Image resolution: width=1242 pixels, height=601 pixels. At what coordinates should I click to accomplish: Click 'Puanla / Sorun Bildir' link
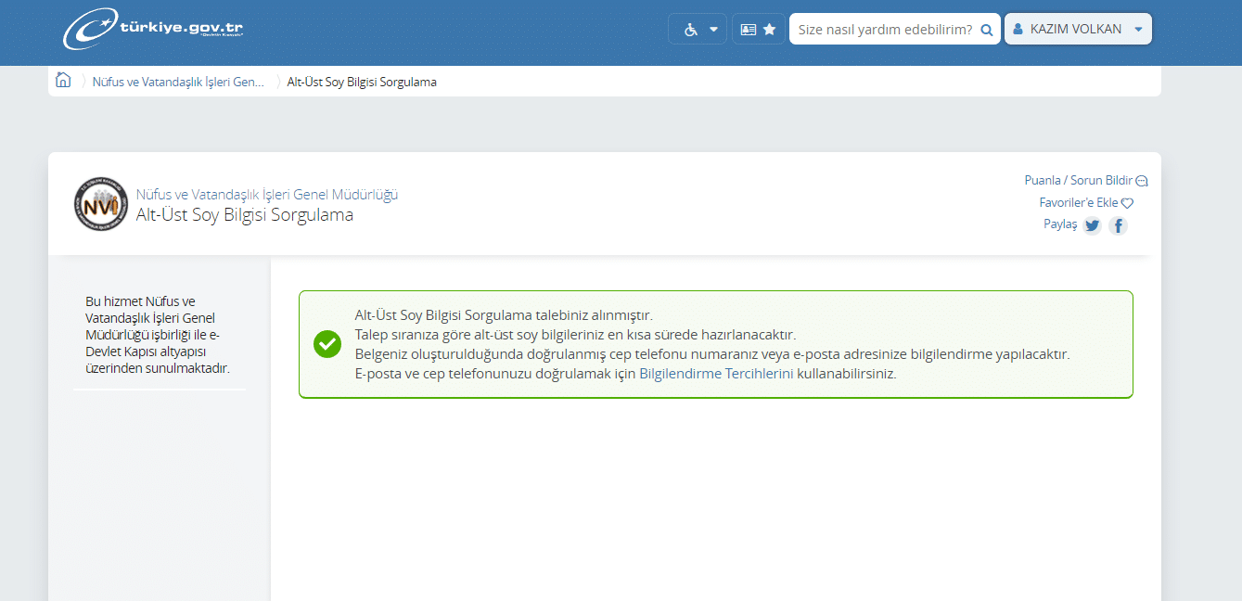tap(1086, 181)
